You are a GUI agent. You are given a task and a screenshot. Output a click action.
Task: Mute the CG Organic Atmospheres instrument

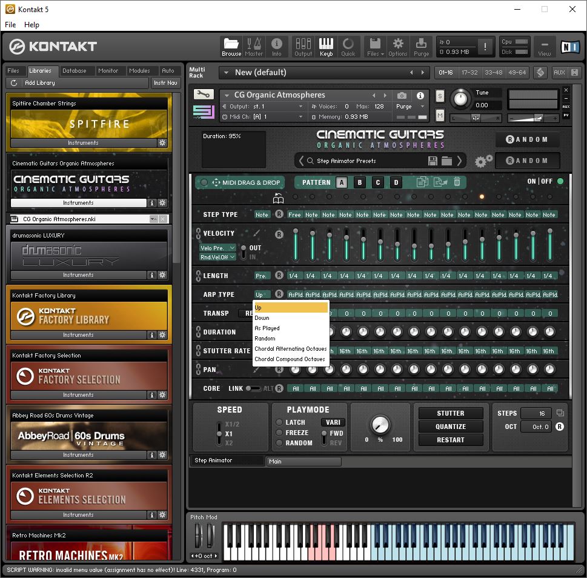(440, 116)
